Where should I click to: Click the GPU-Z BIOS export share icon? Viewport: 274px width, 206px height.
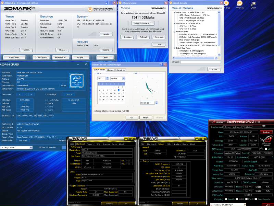point(261,149)
